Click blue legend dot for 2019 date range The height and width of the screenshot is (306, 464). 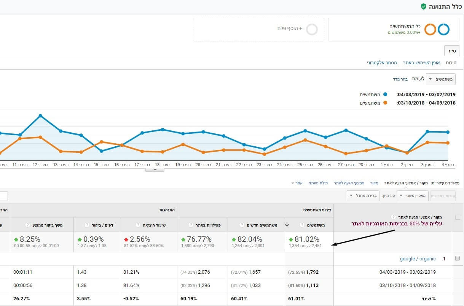click(385, 94)
